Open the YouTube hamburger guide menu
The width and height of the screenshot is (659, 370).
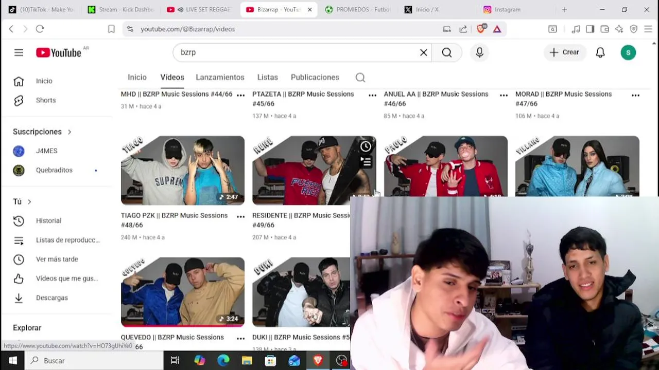tap(19, 52)
